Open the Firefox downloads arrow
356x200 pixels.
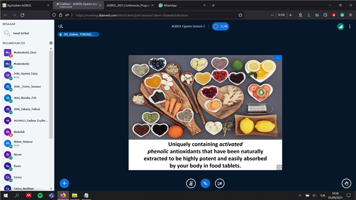point(309,15)
